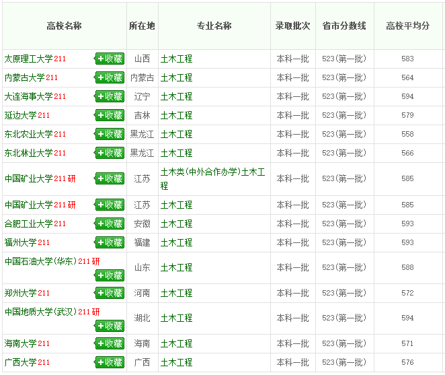Screen dimensions: 445x375
Task: Open the 福州大学 university link
Action: point(21,242)
